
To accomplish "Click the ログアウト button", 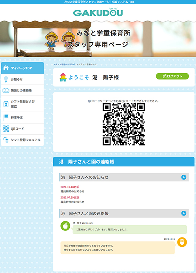I will click(x=172, y=76).
